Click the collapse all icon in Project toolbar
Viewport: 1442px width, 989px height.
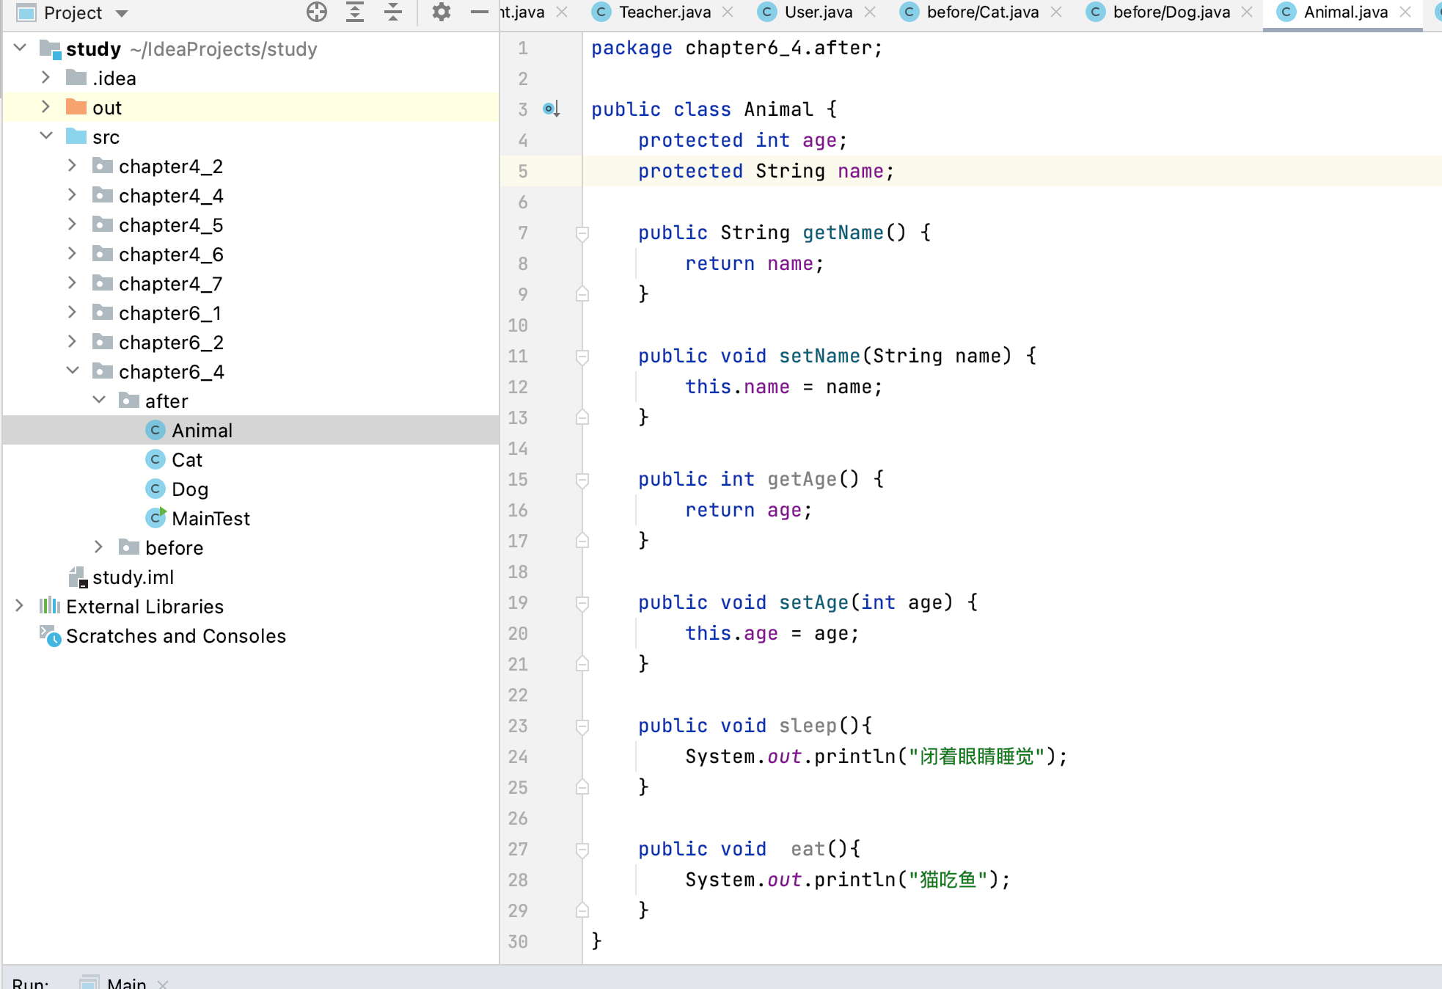[x=393, y=12]
